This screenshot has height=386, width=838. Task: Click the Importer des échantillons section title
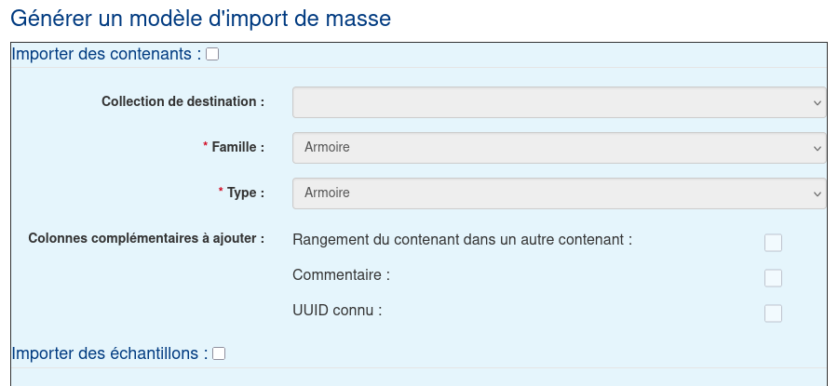[x=109, y=353]
